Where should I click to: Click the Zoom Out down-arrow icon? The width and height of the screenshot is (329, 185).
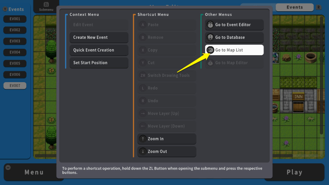pyautogui.click(x=143, y=152)
